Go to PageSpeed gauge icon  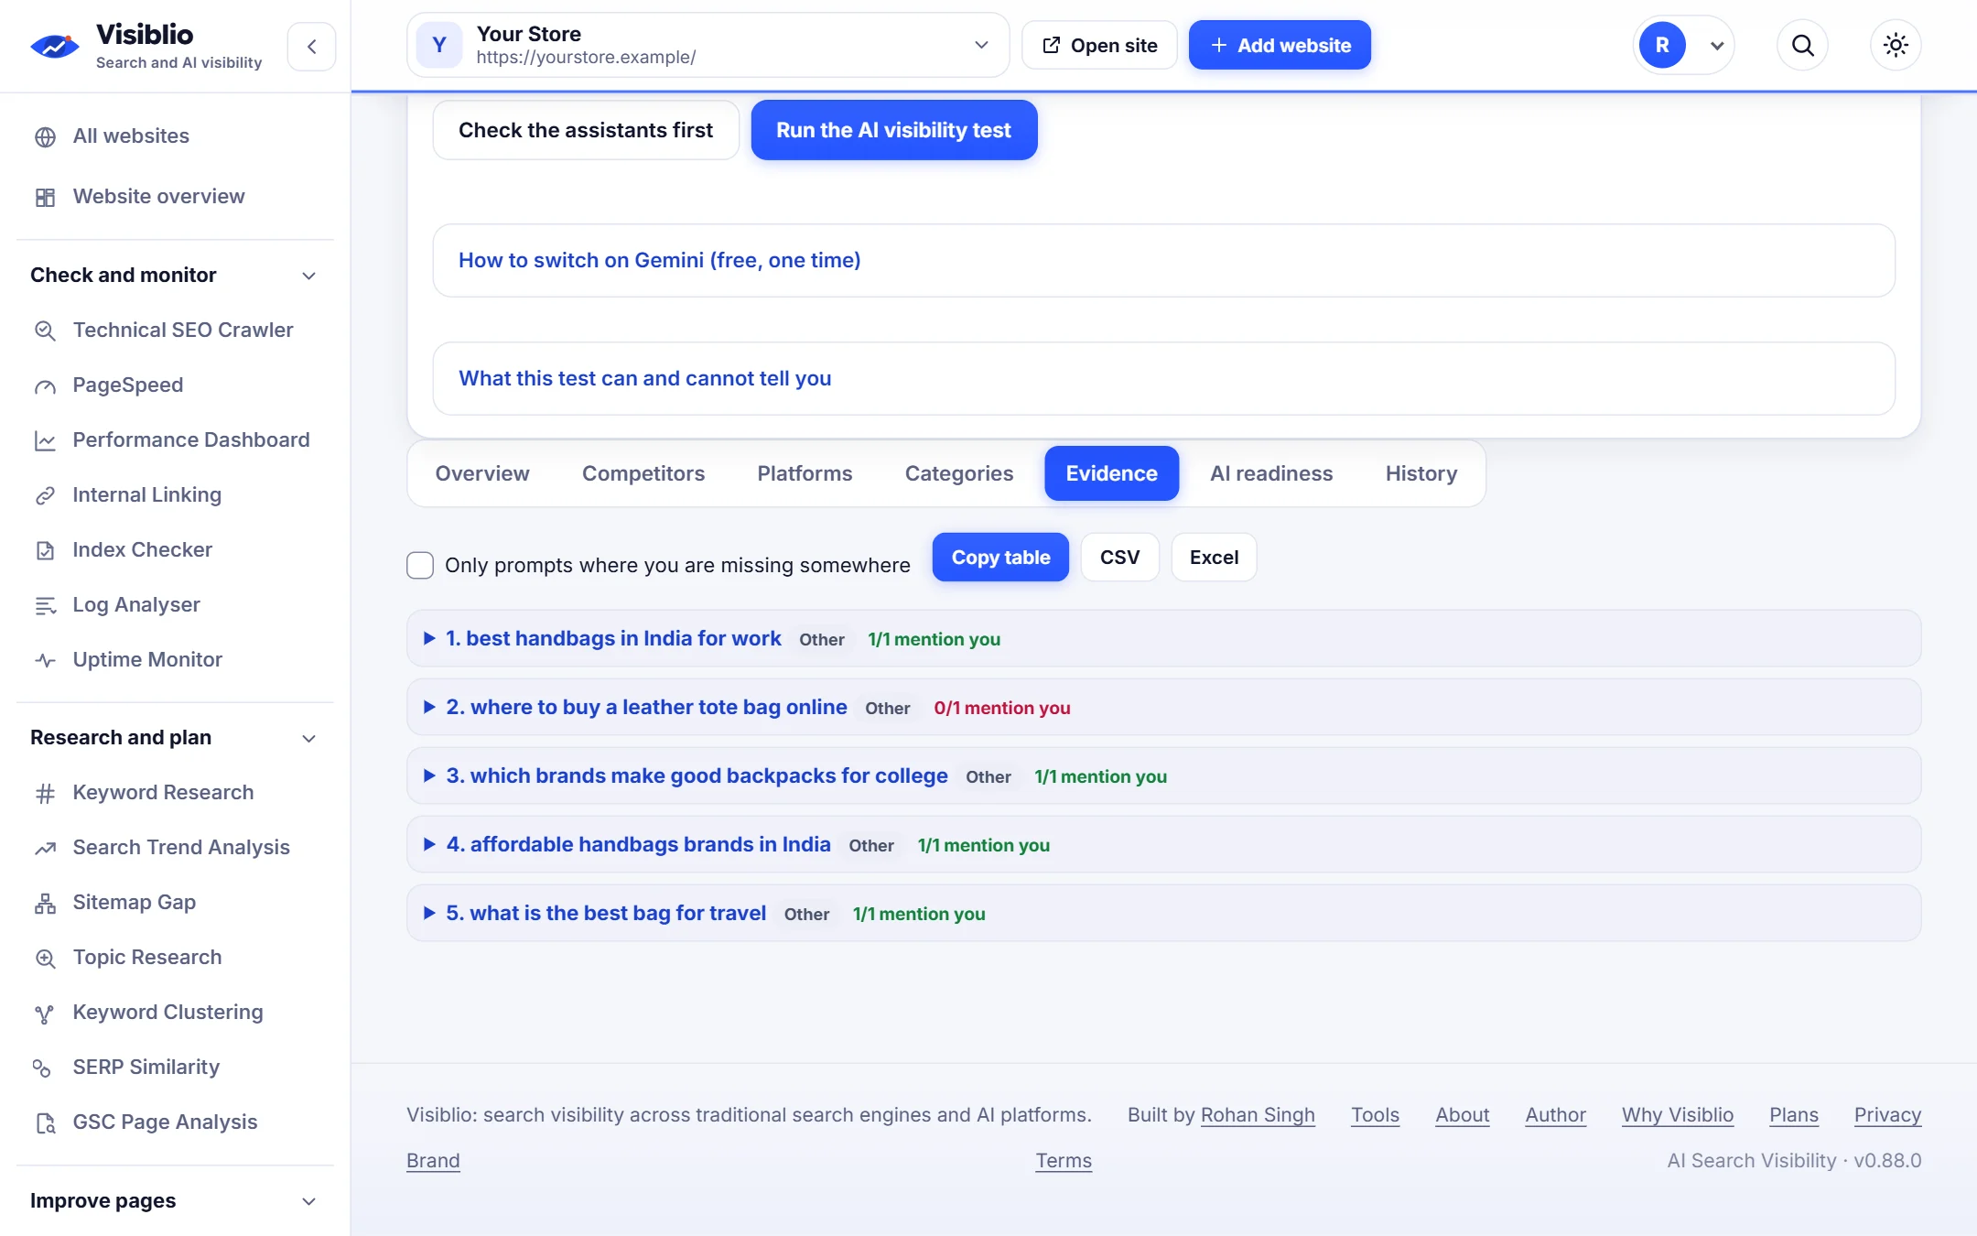point(45,385)
